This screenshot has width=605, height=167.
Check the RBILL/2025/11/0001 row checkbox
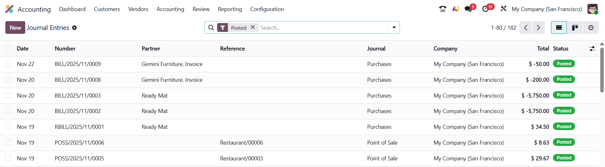[8, 127]
